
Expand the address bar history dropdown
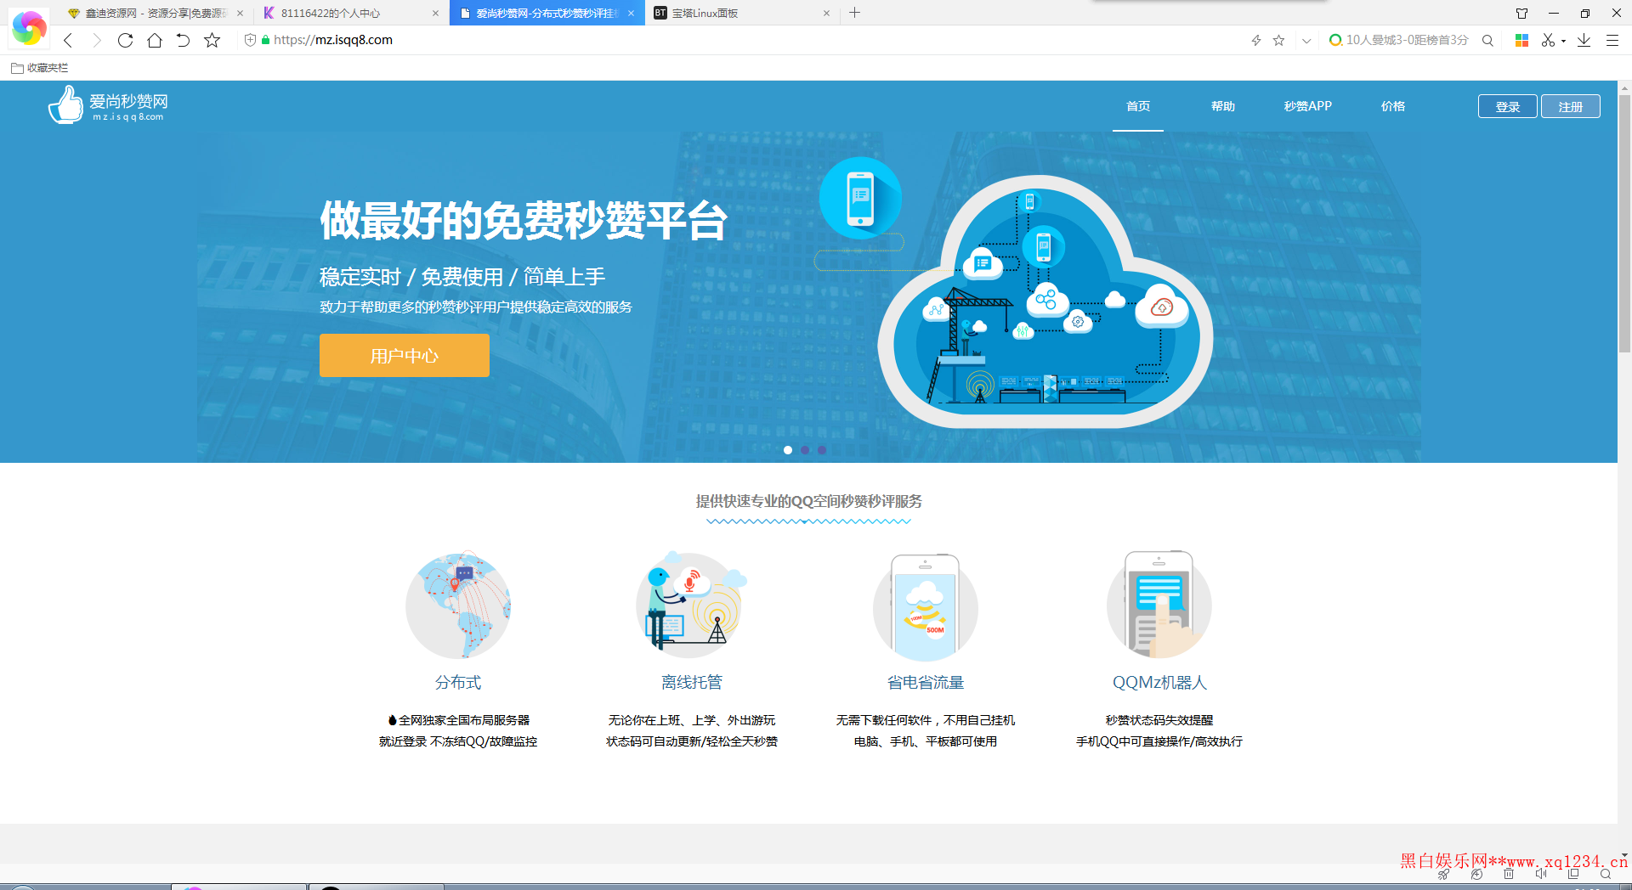1306,40
